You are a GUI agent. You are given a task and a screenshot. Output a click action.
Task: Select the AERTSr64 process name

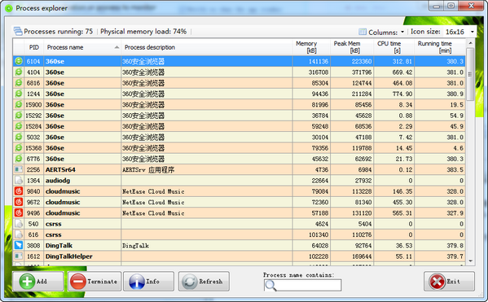(x=60, y=169)
